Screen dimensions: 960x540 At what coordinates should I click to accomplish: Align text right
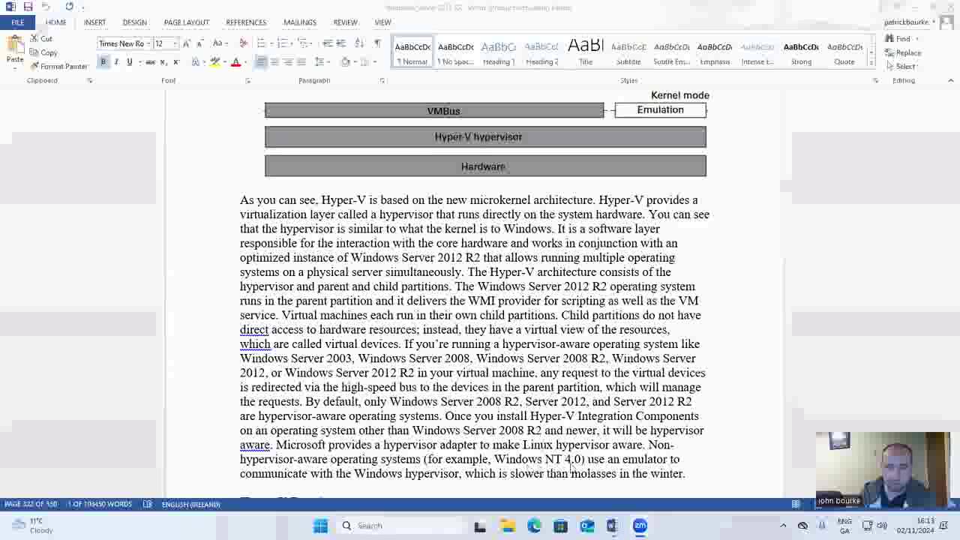pos(288,61)
